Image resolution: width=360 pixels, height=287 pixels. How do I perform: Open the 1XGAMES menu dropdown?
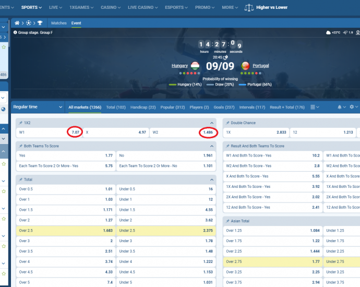pyautogui.click(x=81, y=7)
